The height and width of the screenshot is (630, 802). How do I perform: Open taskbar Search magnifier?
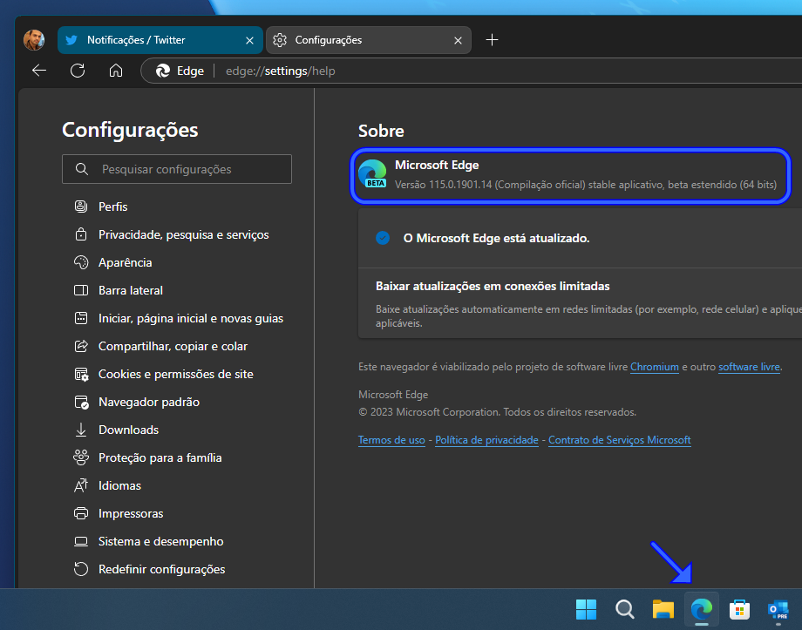pos(624,609)
